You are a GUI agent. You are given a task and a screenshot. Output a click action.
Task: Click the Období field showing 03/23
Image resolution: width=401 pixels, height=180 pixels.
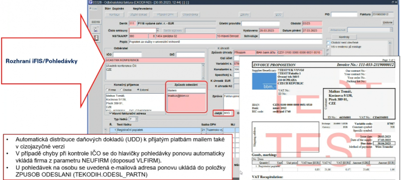point(312,23)
